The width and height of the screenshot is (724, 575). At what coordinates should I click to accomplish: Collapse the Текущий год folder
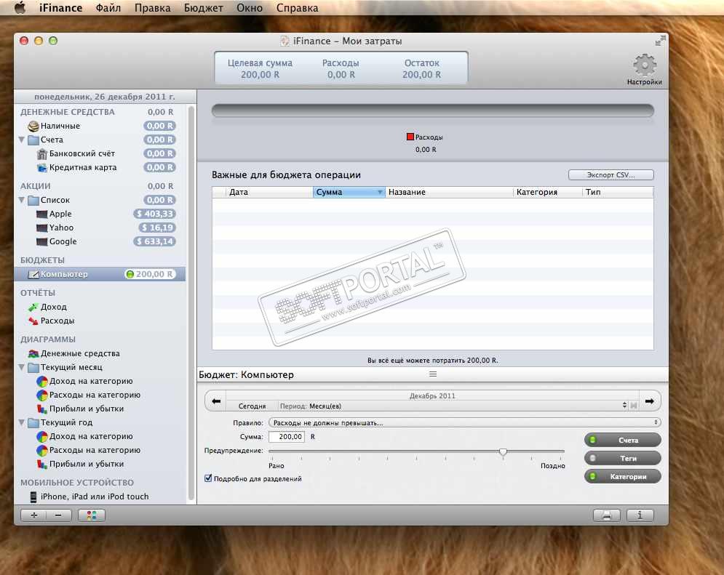21,422
